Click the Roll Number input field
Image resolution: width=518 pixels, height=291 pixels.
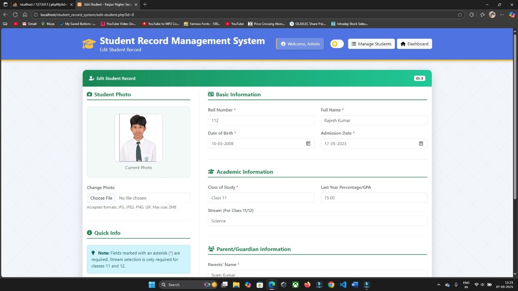[x=261, y=120]
